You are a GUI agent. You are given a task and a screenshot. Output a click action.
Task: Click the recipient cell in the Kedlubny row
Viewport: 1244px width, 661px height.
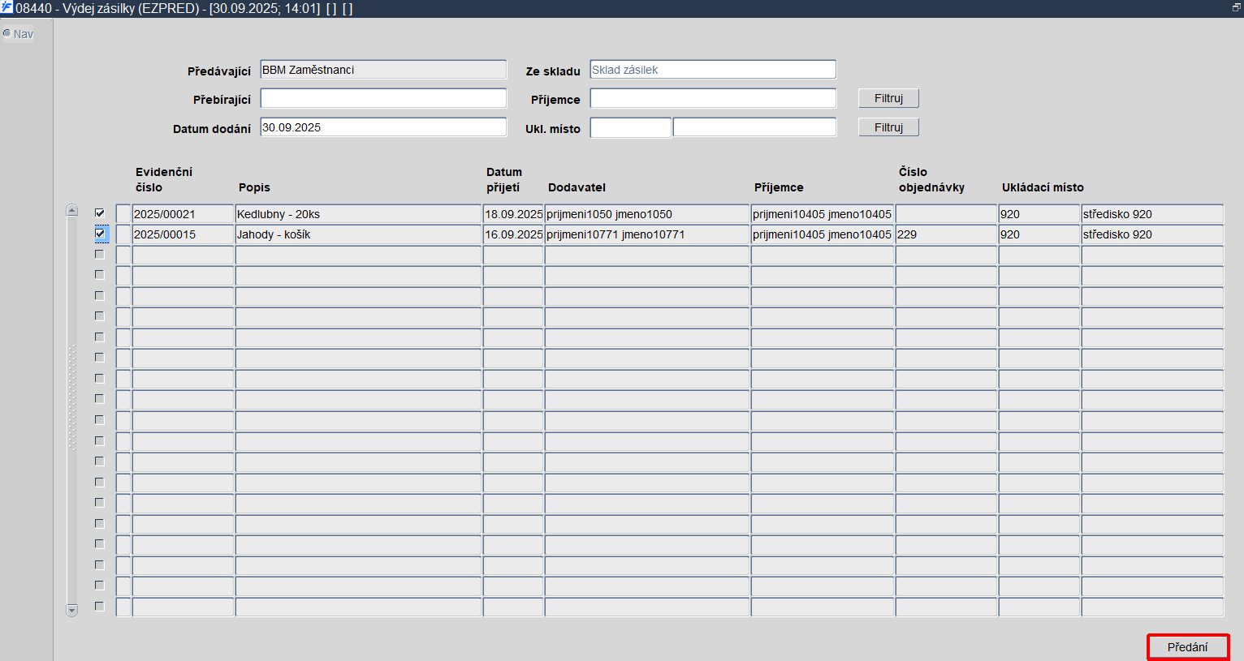823,214
